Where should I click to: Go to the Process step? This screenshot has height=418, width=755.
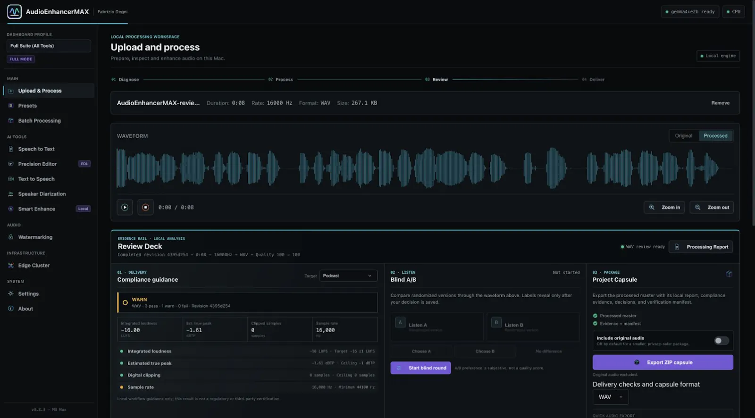[281, 80]
